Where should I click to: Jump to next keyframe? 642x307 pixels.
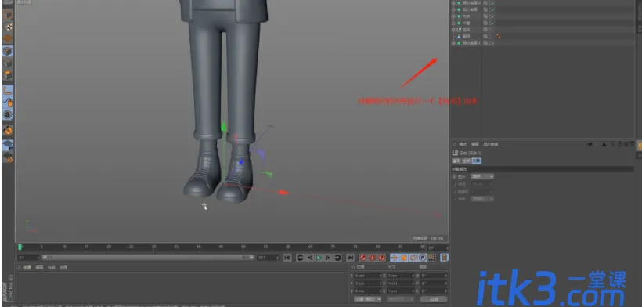click(x=337, y=258)
